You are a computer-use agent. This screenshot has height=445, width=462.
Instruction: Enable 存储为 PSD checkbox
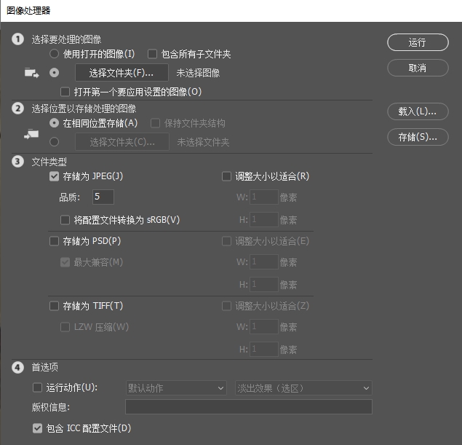[54, 241]
